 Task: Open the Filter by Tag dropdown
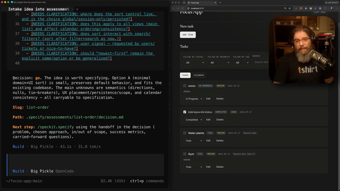[241, 63]
